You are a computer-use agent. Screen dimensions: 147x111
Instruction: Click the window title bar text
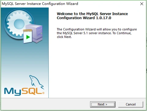40,4
